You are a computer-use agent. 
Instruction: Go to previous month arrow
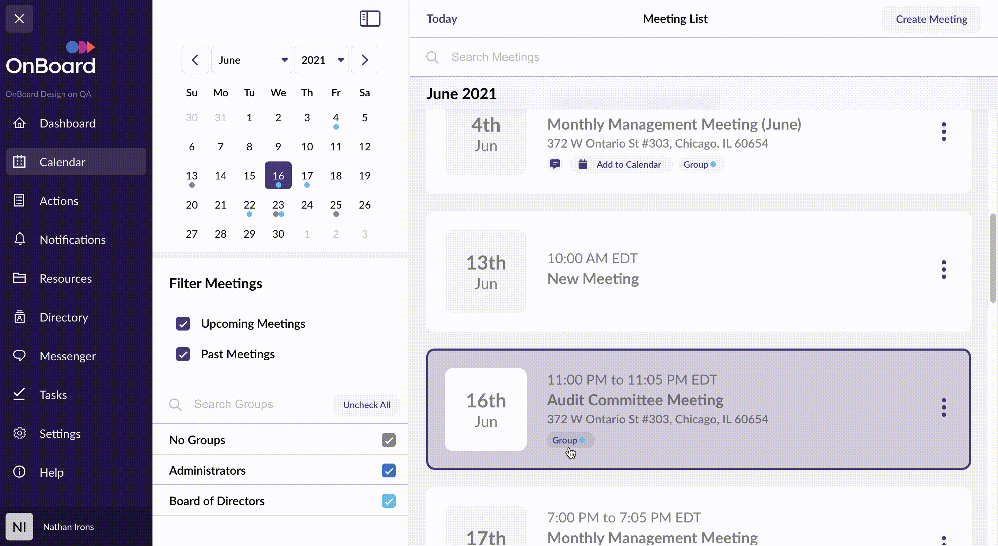tap(195, 60)
